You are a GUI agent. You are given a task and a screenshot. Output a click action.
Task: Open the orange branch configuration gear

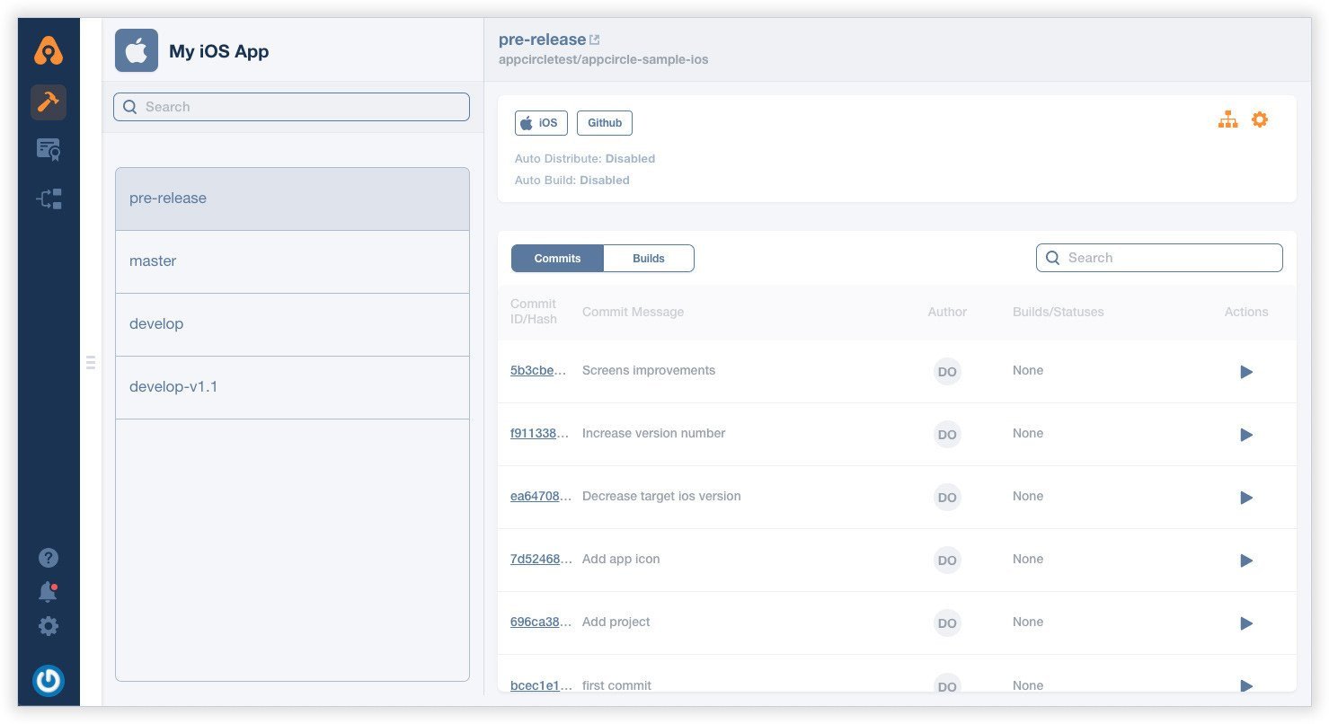coord(1259,119)
